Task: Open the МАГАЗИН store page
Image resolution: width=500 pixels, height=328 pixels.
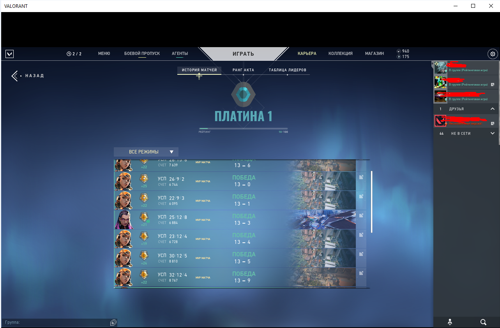Action: (375, 54)
